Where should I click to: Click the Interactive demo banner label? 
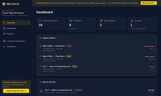[x=43, y=3]
